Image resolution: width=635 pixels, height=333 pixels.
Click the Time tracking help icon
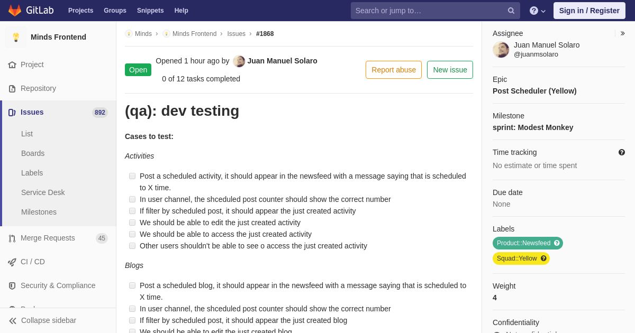622,152
